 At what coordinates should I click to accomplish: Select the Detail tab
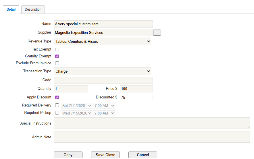(x=11, y=9)
